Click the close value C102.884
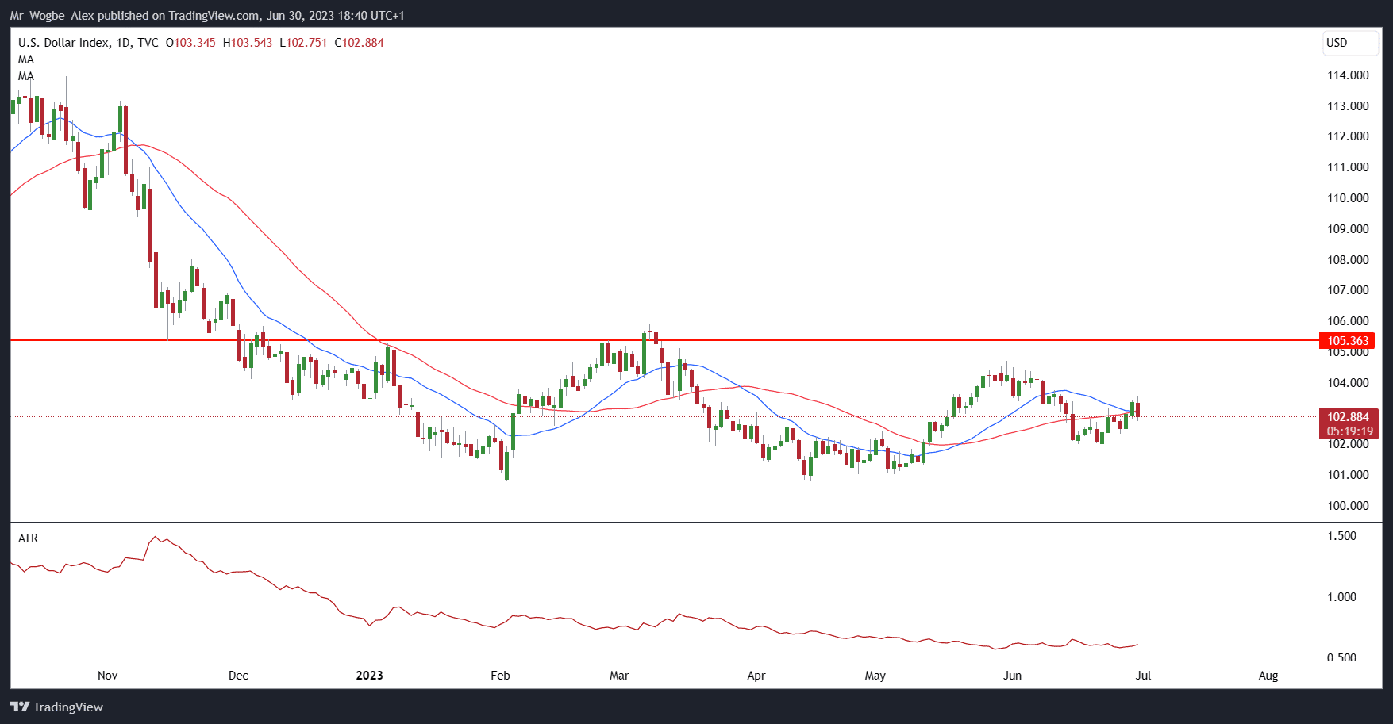 [359, 43]
